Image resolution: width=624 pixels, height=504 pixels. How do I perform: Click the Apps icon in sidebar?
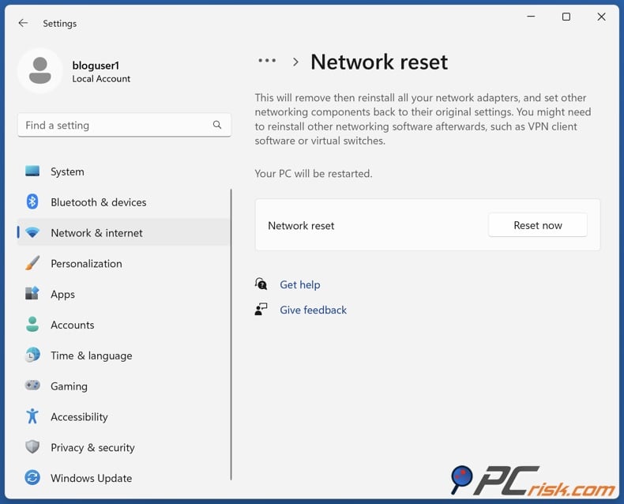tap(32, 293)
